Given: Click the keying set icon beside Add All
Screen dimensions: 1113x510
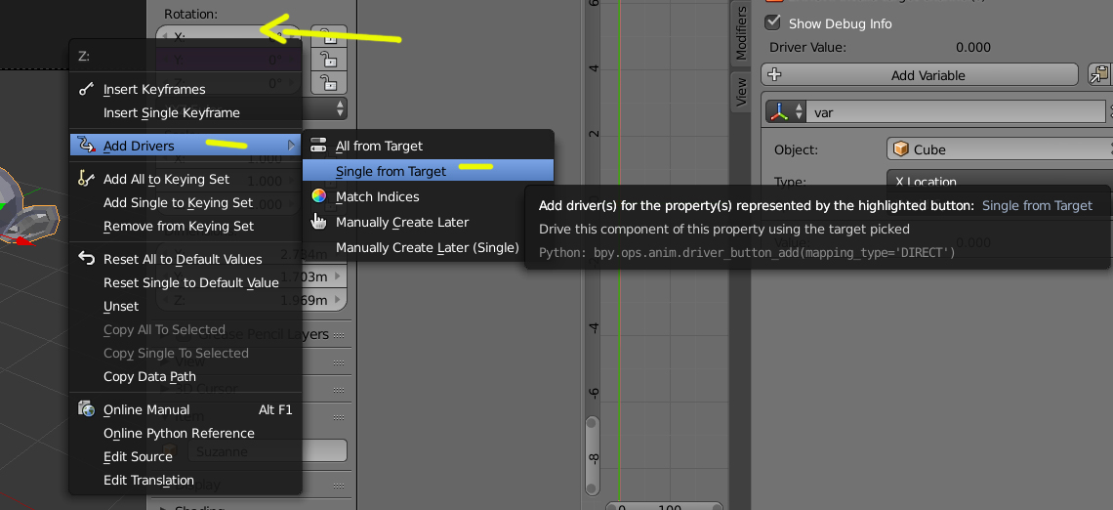Looking at the screenshot, I should pyautogui.click(x=86, y=179).
